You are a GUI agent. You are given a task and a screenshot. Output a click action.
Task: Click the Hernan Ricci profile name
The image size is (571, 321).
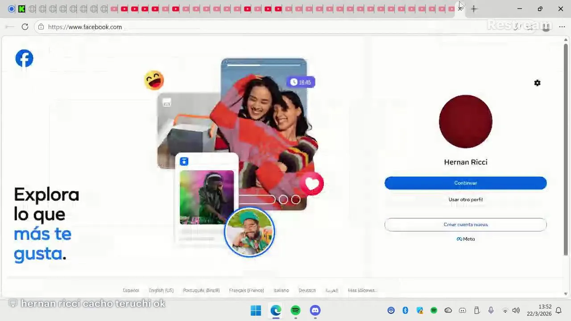click(465, 162)
